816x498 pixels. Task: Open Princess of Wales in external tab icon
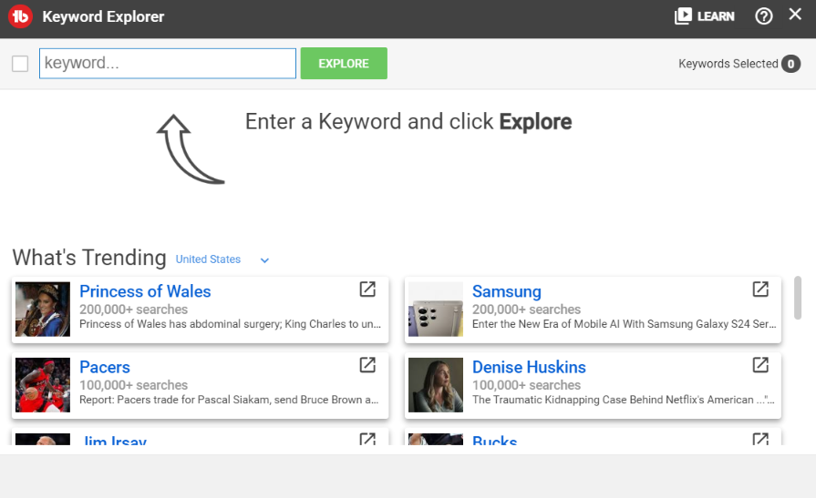(x=367, y=289)
